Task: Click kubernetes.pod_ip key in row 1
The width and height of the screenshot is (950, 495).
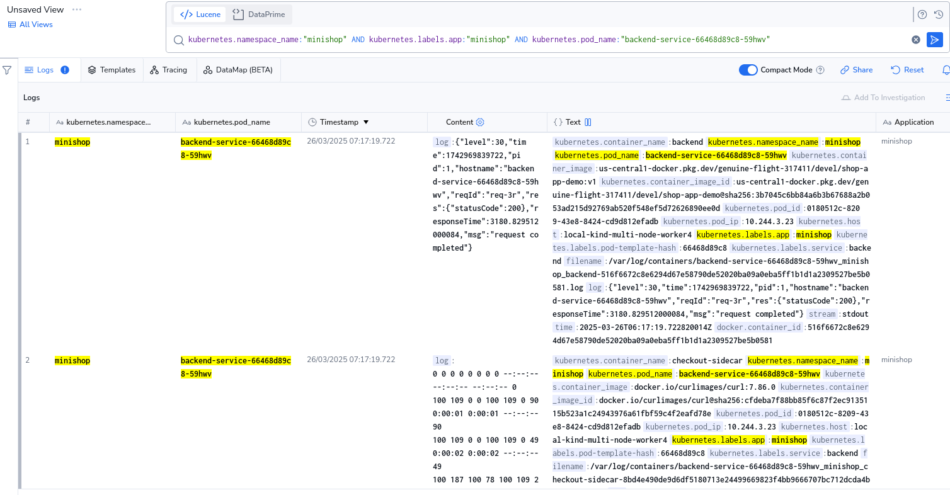Action: tap(699, 222)
